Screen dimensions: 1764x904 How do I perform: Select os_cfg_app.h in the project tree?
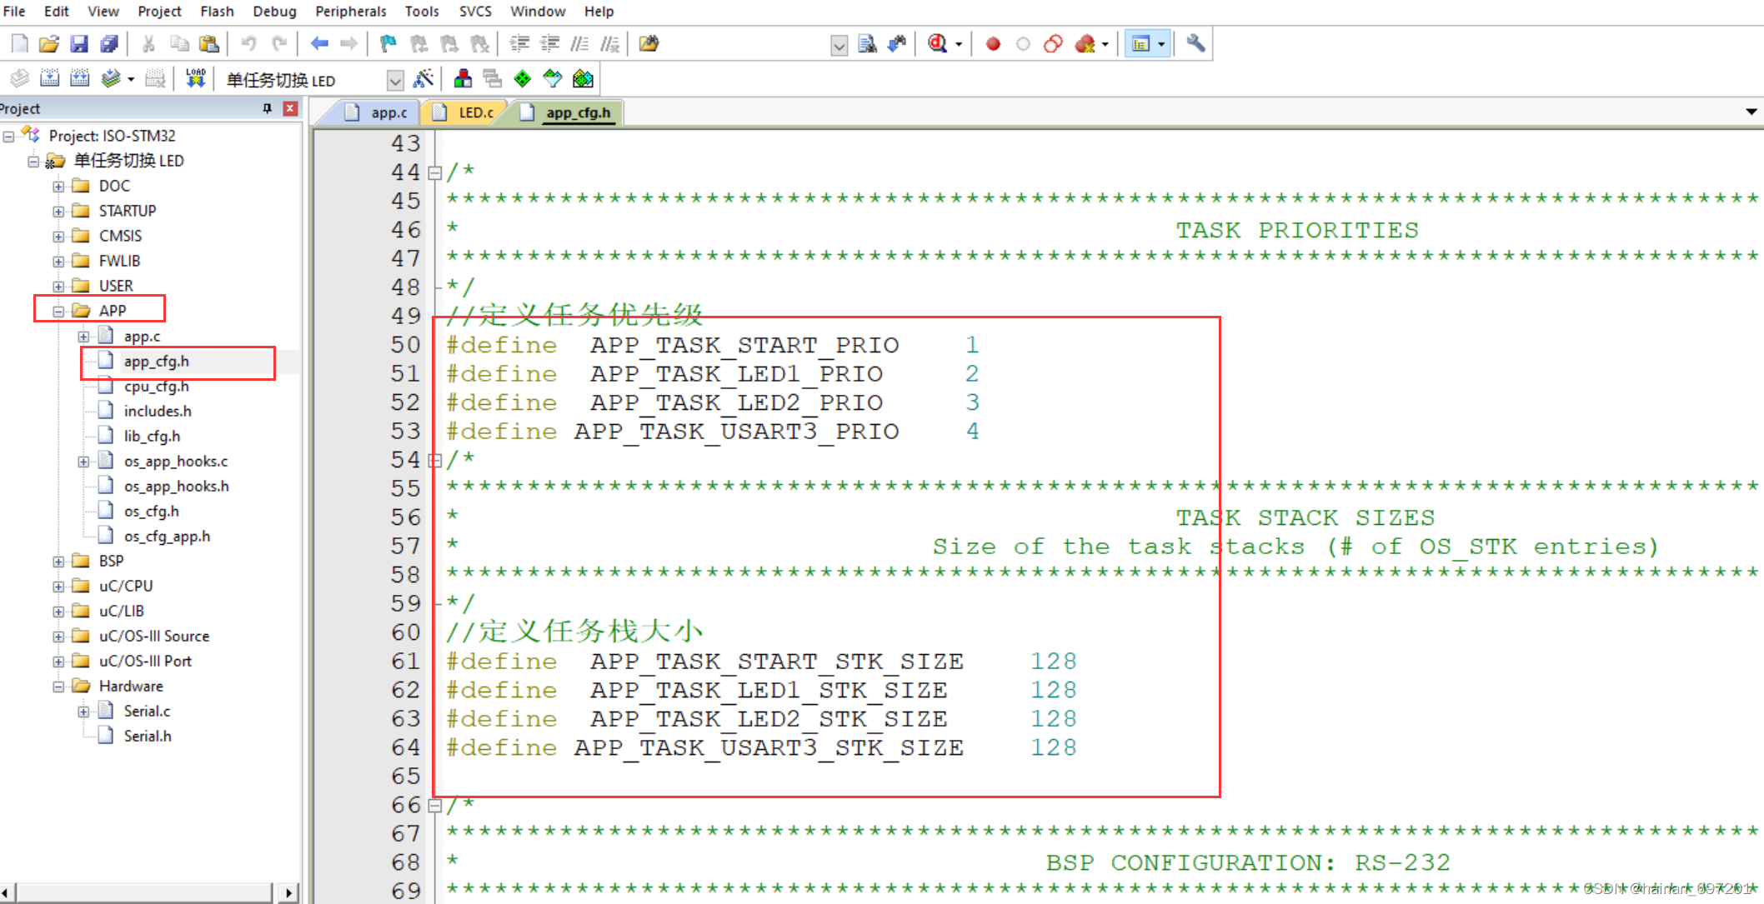(167, 537)
